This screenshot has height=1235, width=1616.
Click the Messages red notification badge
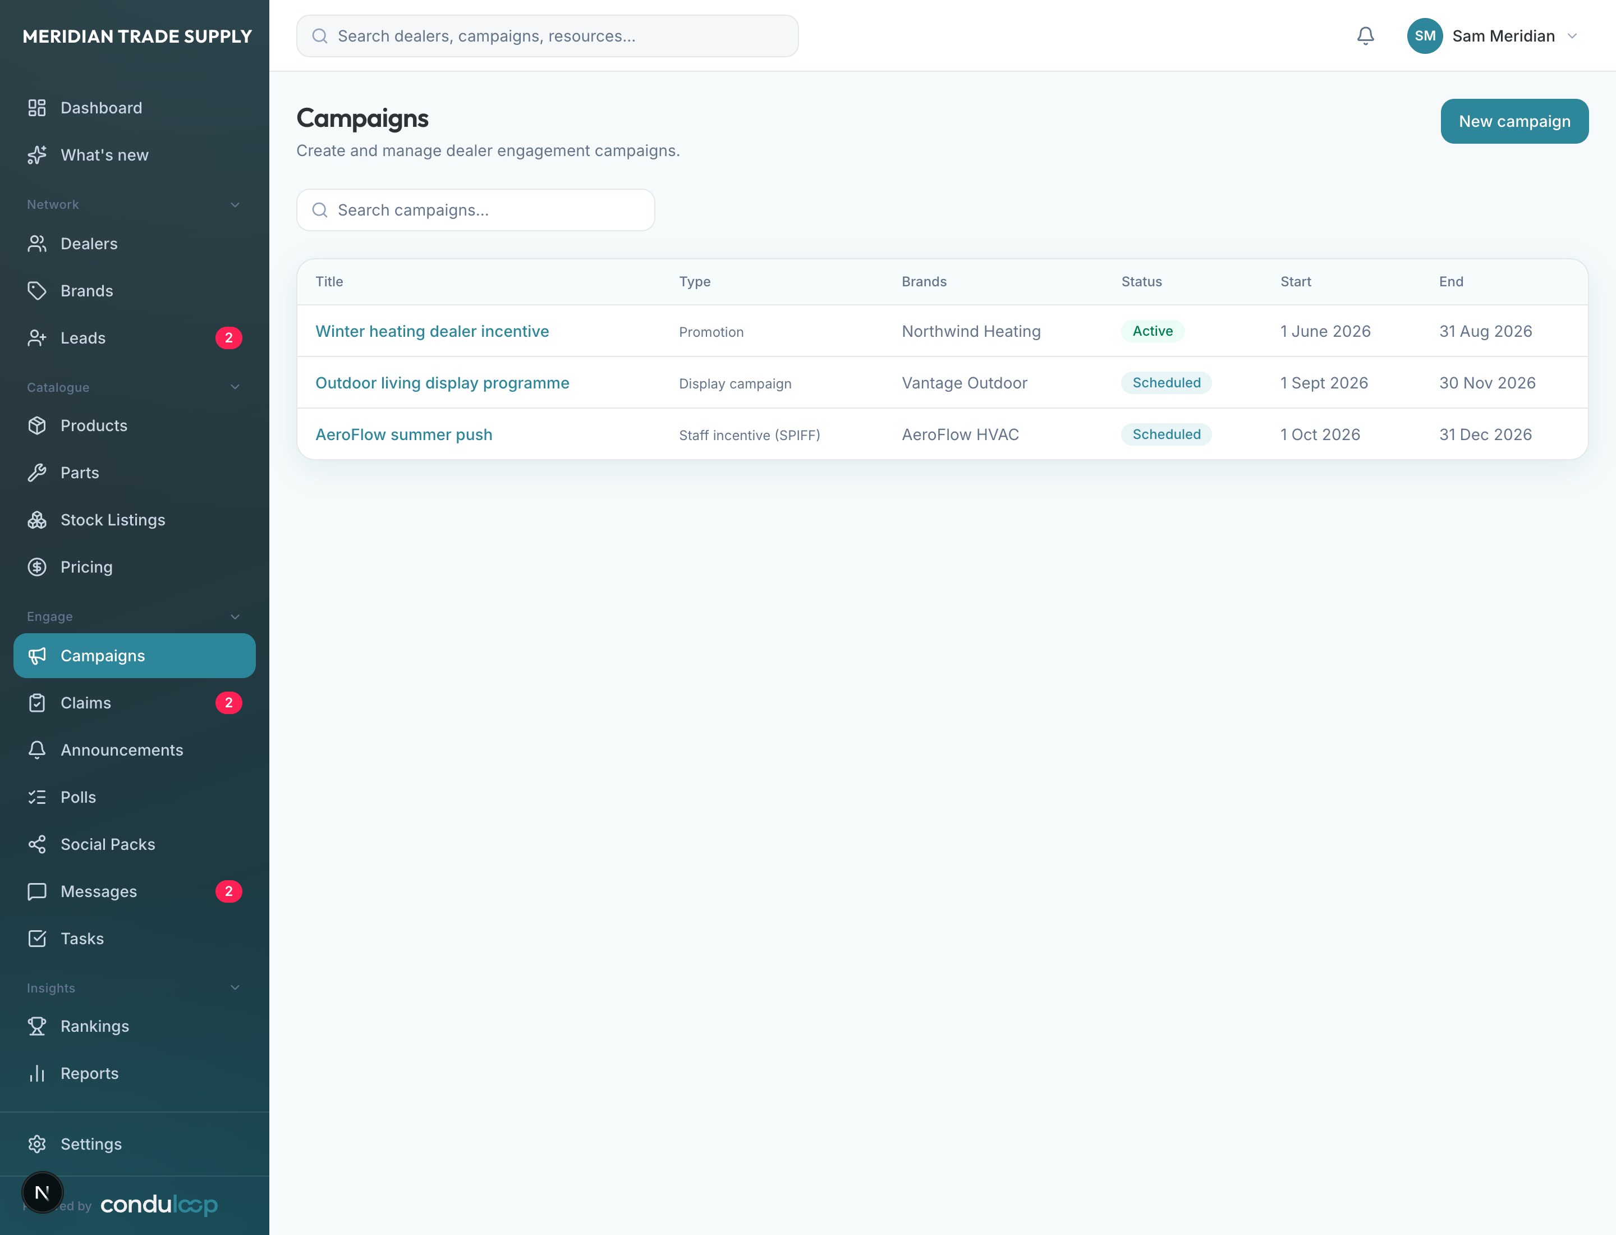pos(228,891)
